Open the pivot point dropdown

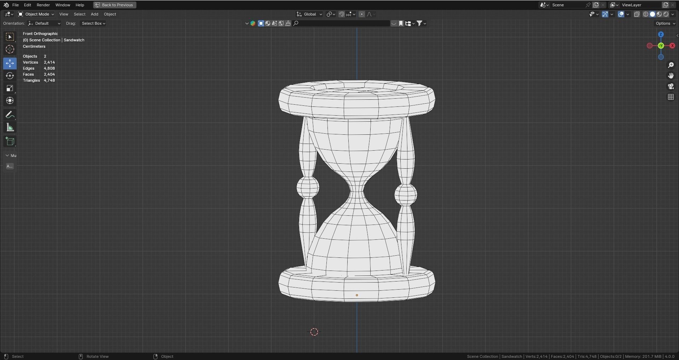(x=331, y=14)
